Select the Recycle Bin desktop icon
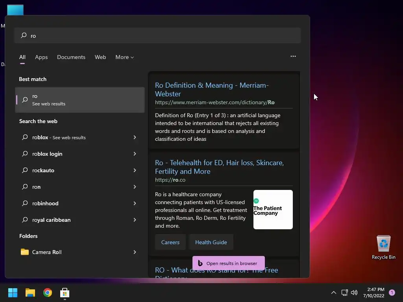Image resolution: width=403 pixels, height=302 pixels. pos(383,247)
